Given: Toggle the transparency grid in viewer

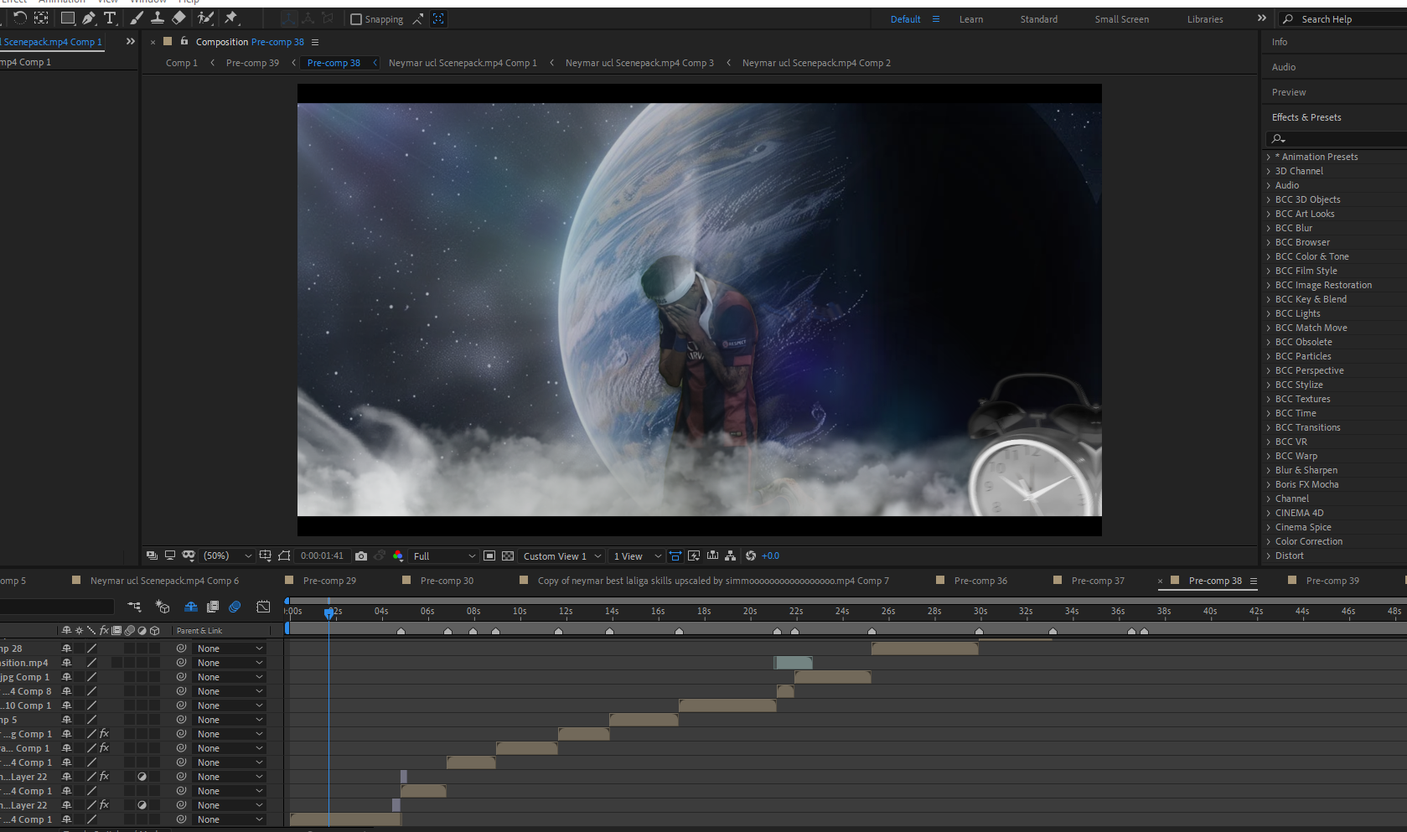Looking at the screenshot, I should (508, 556).
